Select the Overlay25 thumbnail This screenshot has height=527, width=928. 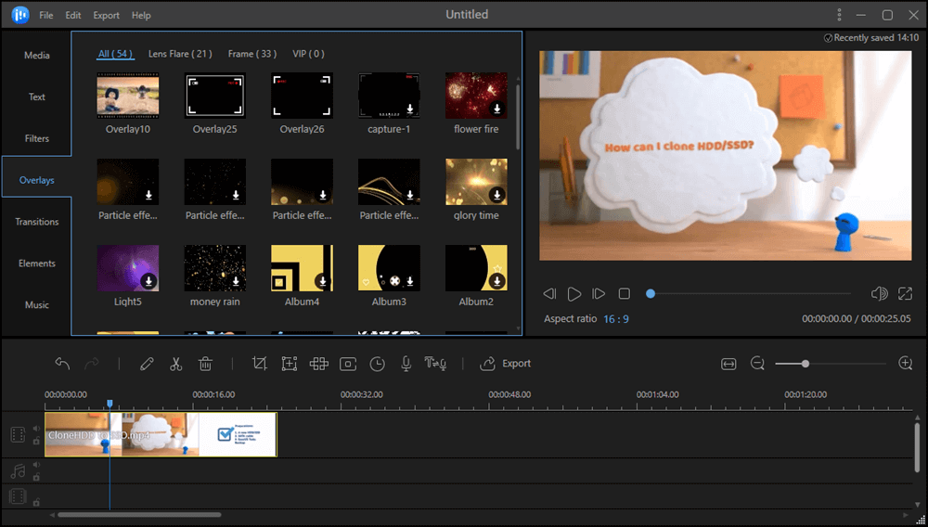pos(215,96)
